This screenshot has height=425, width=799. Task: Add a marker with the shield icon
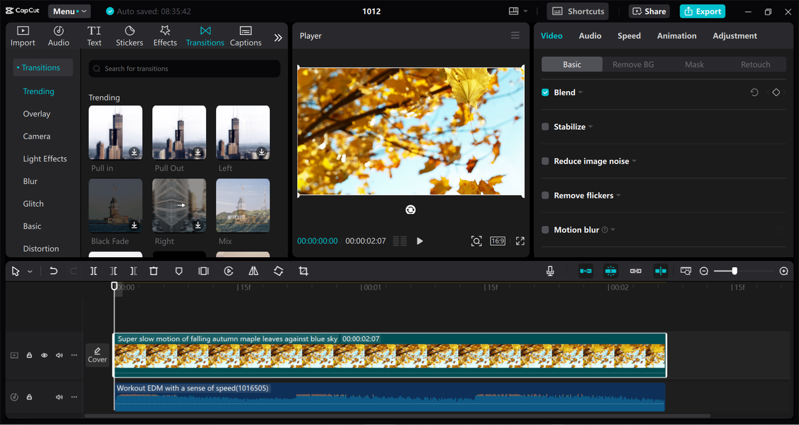179,271
